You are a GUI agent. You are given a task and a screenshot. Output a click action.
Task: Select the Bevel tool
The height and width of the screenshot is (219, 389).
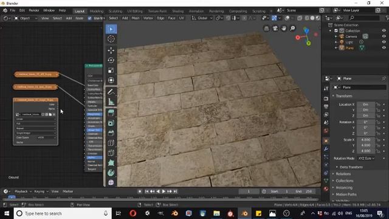(111, 133)
